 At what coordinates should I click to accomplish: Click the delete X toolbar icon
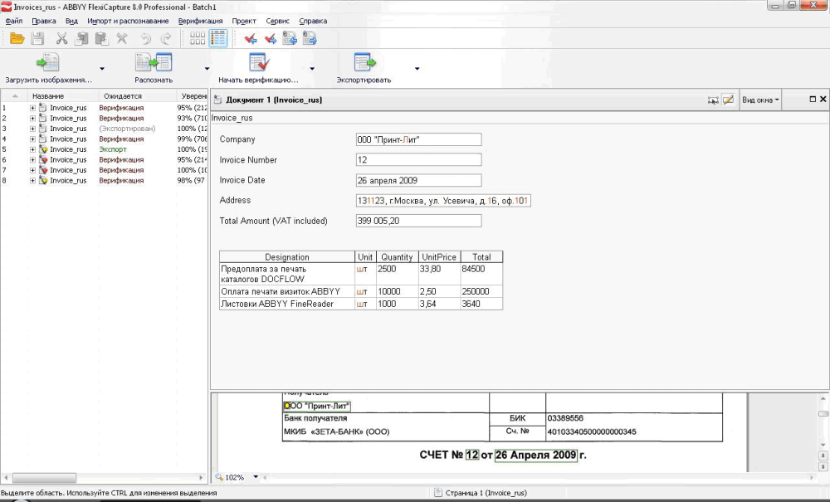coord(122,39)
